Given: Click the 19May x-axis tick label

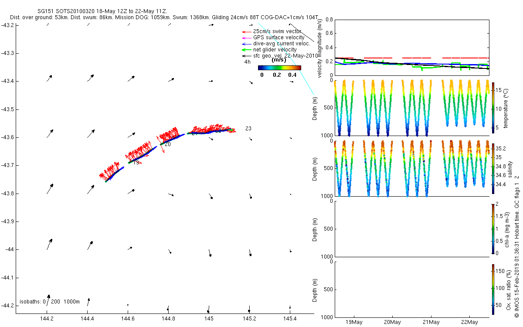Looking at the screenshot, I should click(354, 322).
